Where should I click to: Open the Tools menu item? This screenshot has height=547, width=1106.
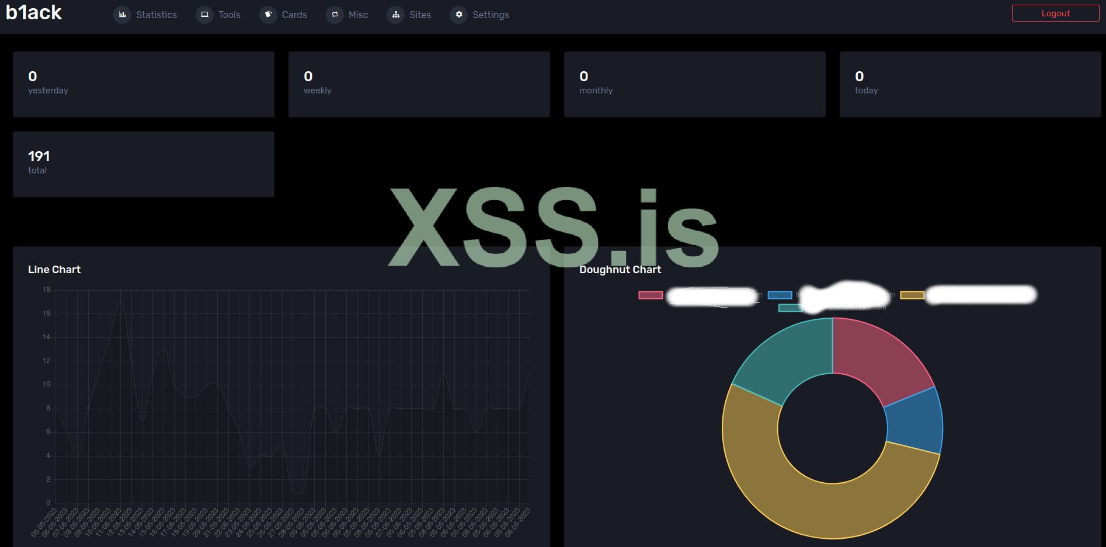pos(218,15)
